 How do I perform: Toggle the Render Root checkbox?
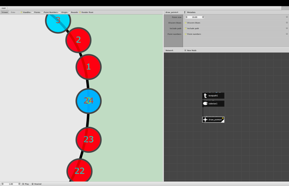click(x=80, y=12)
